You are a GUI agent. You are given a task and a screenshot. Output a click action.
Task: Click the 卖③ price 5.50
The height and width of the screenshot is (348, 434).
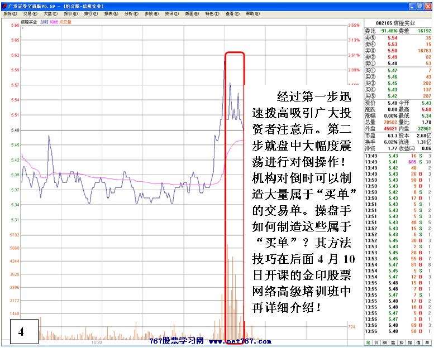click(393, 51)
